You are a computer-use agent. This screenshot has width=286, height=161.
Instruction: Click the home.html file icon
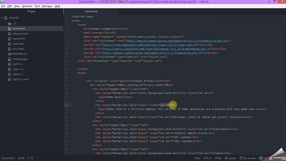pos(9,39)
